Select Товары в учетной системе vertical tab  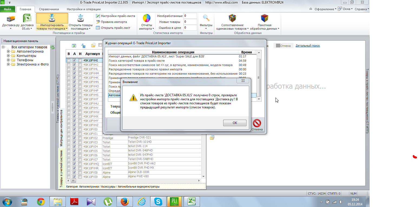coord(61,169)
